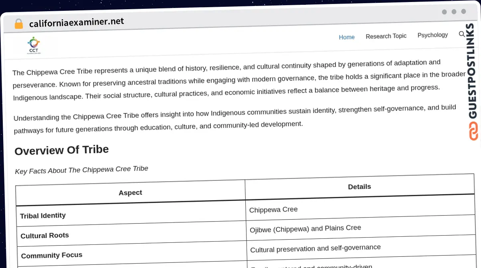Open the Research Topic menu item
Screen dimensions: 481x268
click(x=386, y=36)
